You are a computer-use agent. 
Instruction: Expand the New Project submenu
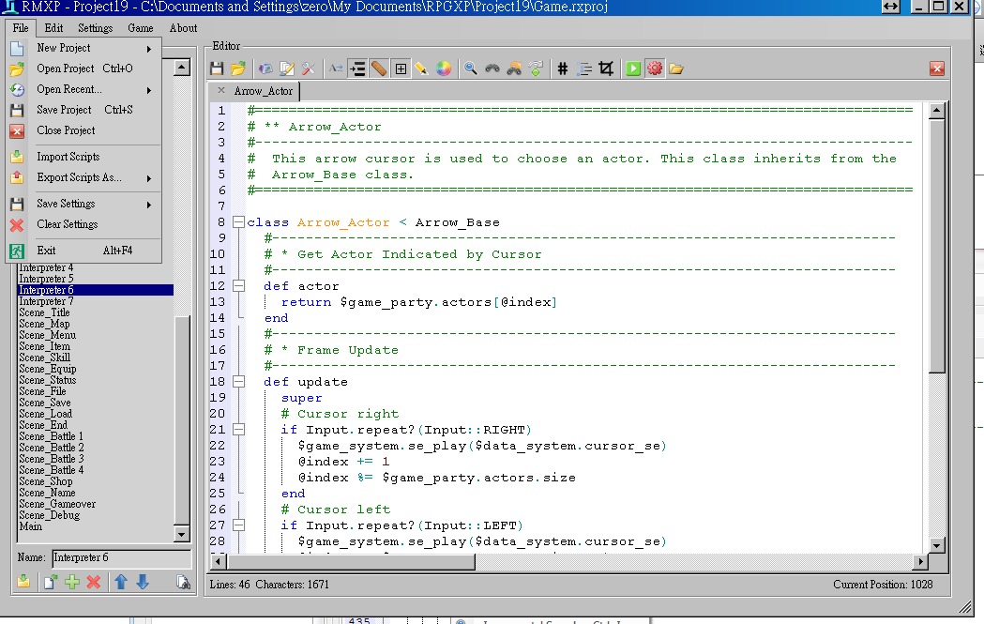tap(84, 48)
